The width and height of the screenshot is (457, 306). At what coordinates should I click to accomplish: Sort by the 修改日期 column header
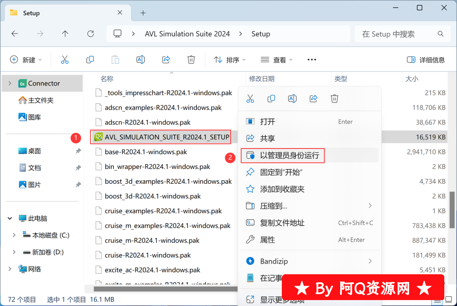[x=262, y=79]
